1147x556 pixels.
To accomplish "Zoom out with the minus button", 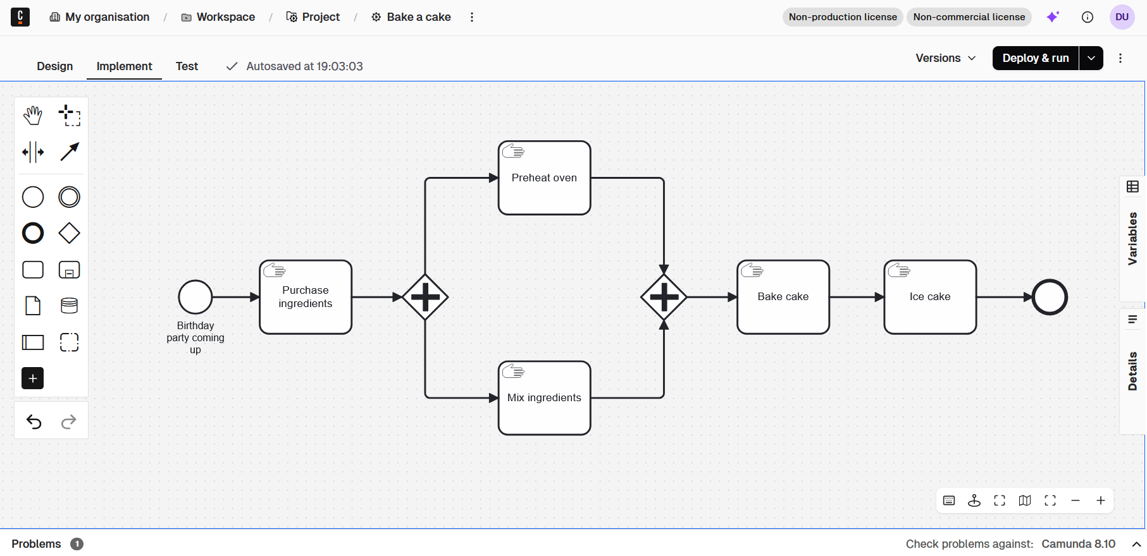I will (1076, 500).
